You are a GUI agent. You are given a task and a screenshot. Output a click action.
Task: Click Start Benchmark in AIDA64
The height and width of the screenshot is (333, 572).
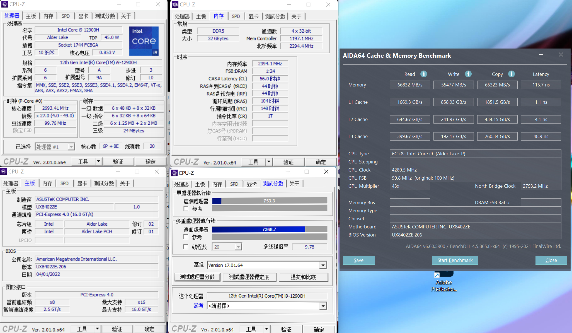coord(455,260)
